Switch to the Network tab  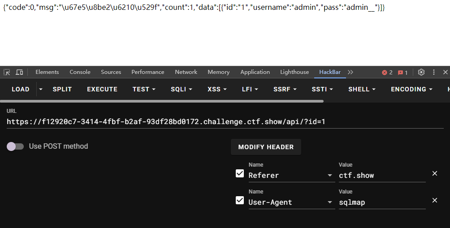click(186, 72)
